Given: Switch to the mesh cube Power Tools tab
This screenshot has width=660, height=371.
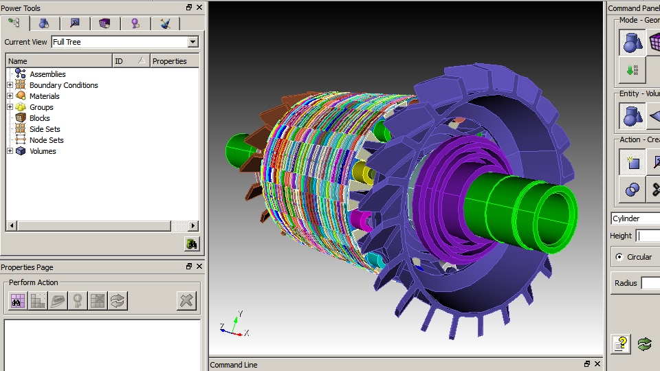Looking at the screenshot, I should 104,23.
